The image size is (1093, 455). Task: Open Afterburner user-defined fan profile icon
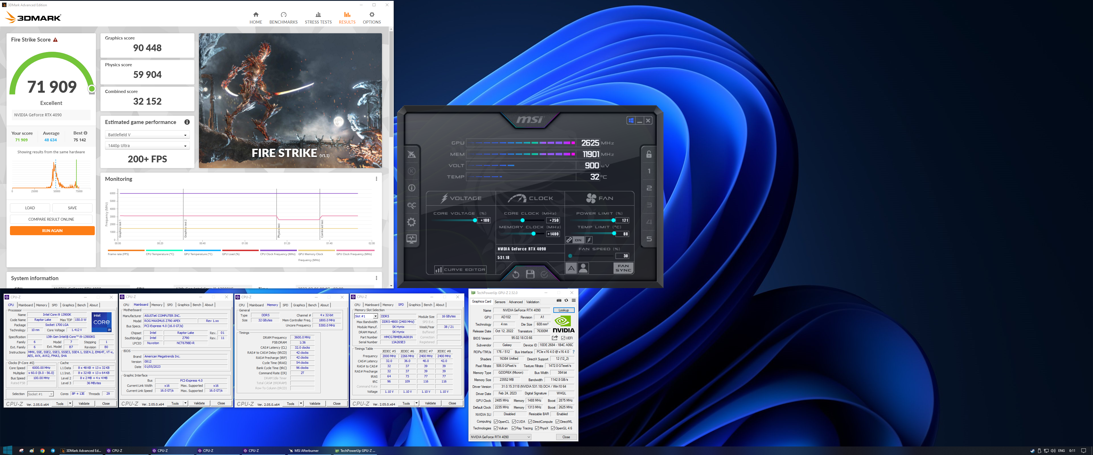(584, 268)
